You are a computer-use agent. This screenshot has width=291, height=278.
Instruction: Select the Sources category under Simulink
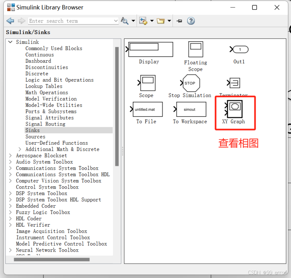(35, 137)
